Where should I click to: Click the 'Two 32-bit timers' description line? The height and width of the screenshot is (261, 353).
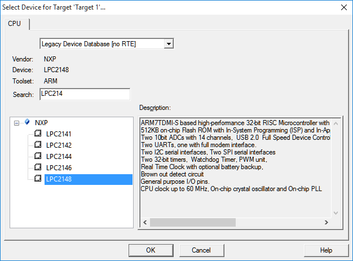tap(204, 160)
